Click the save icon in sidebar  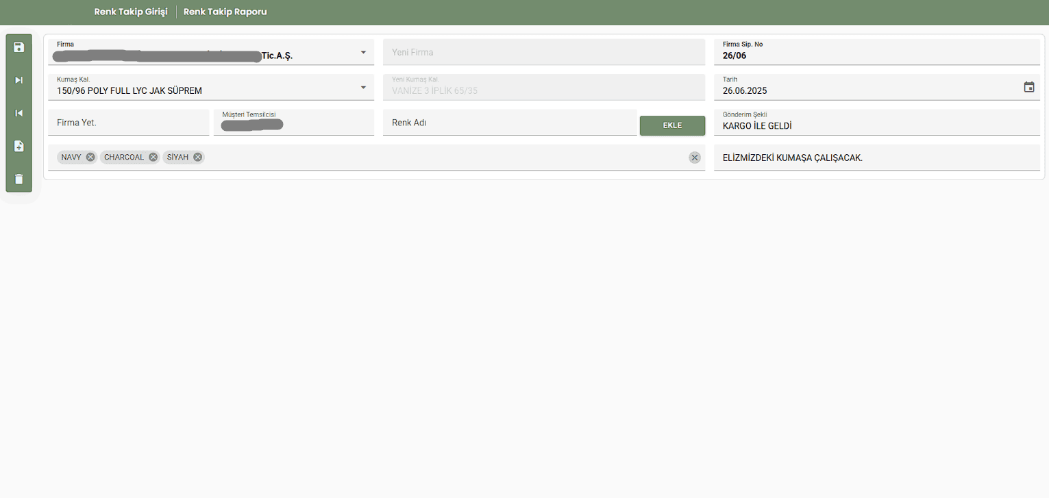tap(18, 47)
